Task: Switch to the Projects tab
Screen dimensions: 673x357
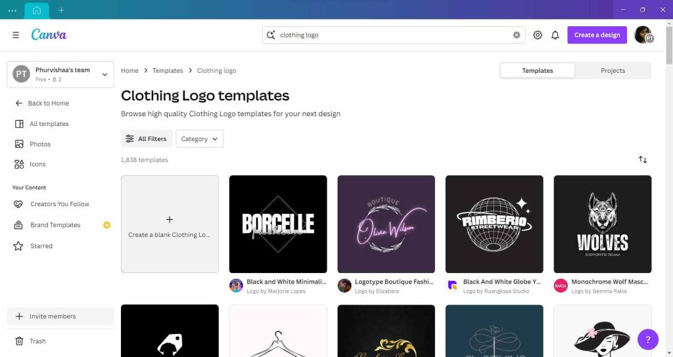Action: [x=613, y=70]
